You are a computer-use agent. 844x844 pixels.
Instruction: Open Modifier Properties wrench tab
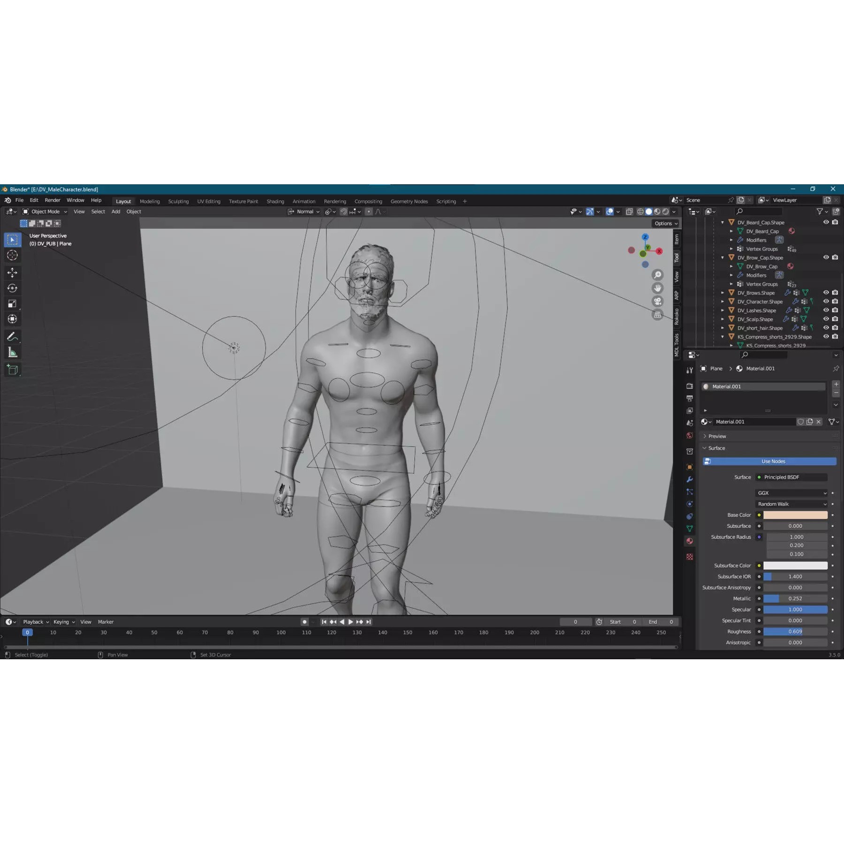pos(689,480)
